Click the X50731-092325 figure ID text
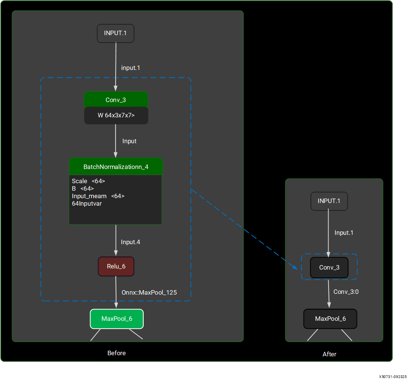 [x=392, y=377]
